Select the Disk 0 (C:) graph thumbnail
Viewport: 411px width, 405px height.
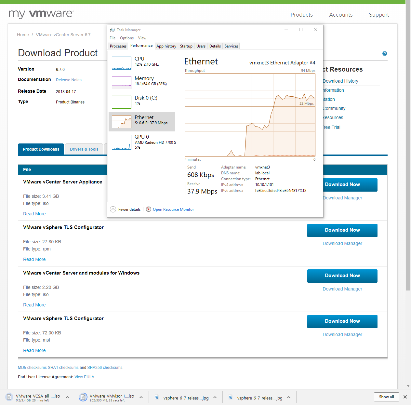pos(122,102)
